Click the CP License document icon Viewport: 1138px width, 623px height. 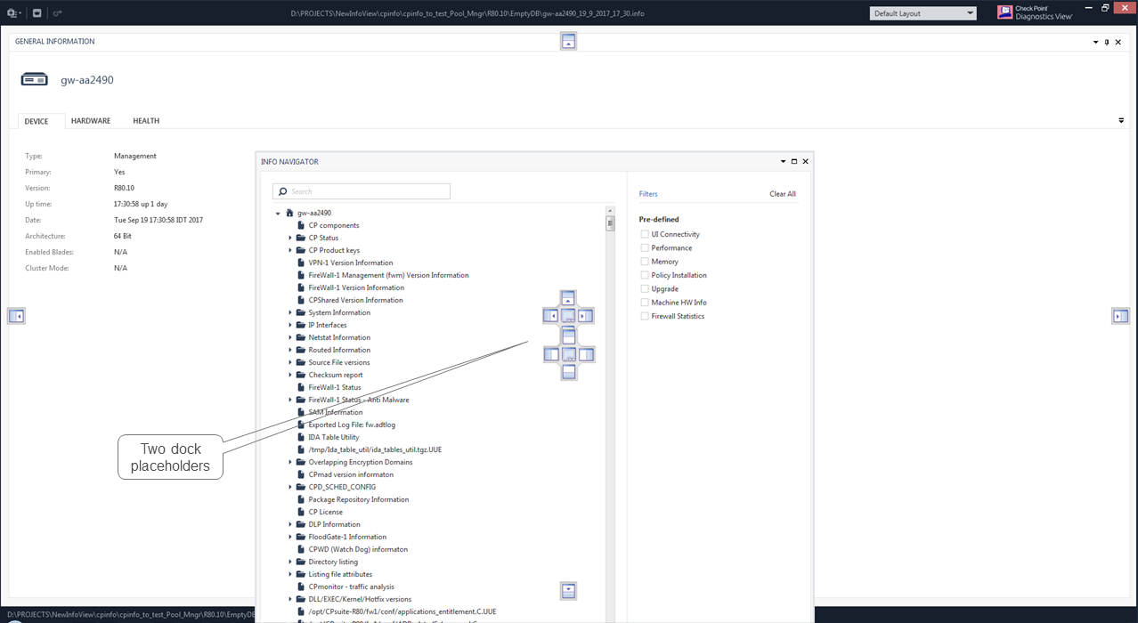pos(301,512)
